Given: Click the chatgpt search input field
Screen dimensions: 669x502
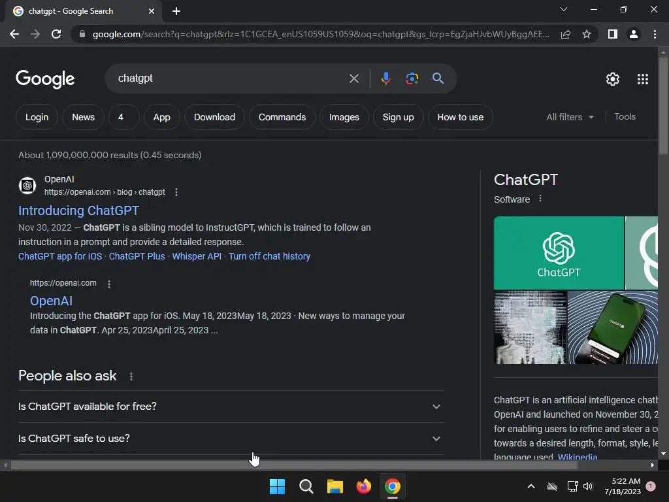Looking at the screenshot, I should (231, 78).
